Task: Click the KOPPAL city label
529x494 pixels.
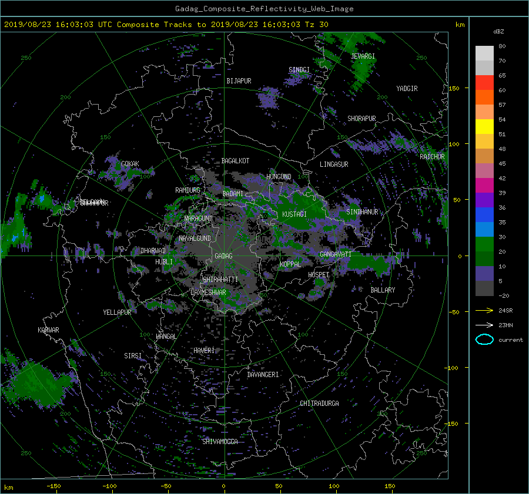Action: click(290, 264)
